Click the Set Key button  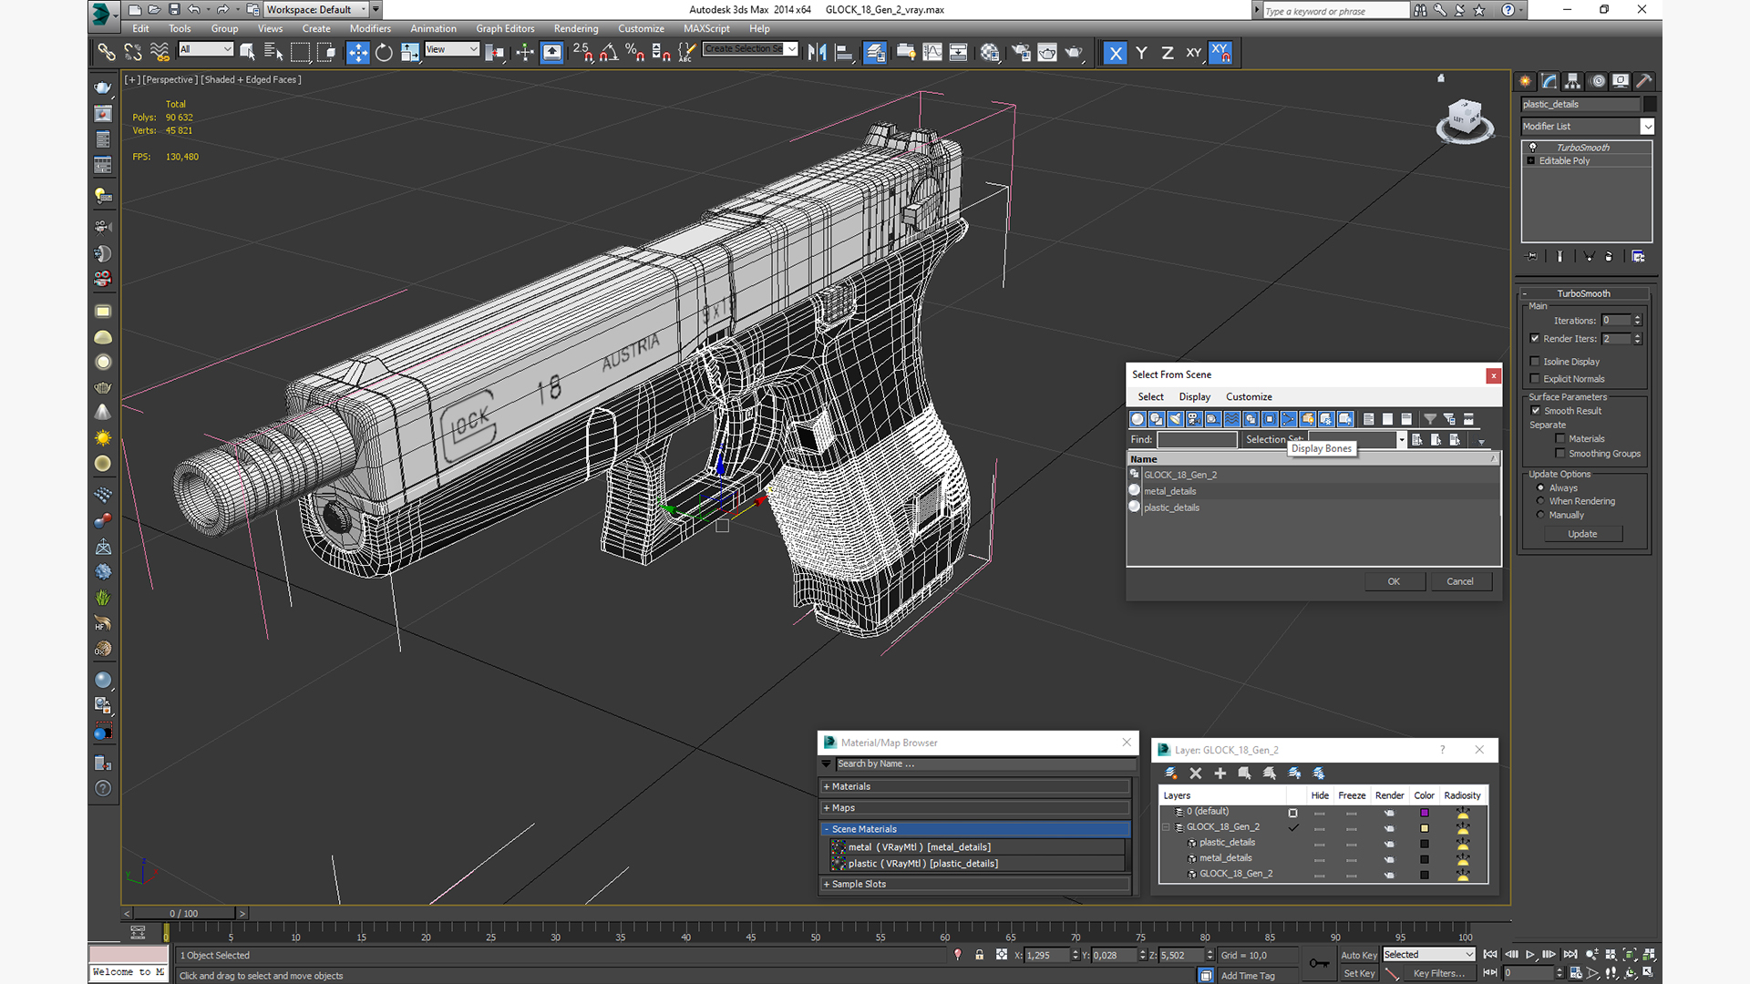point(1359,973)
